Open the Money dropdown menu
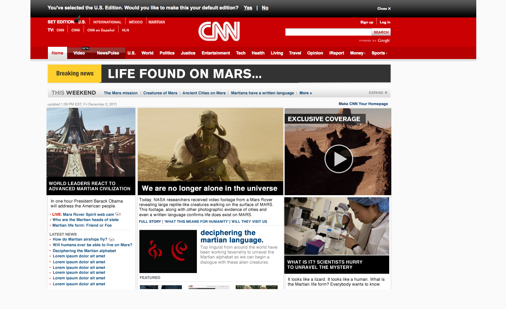 coord(358,53)
